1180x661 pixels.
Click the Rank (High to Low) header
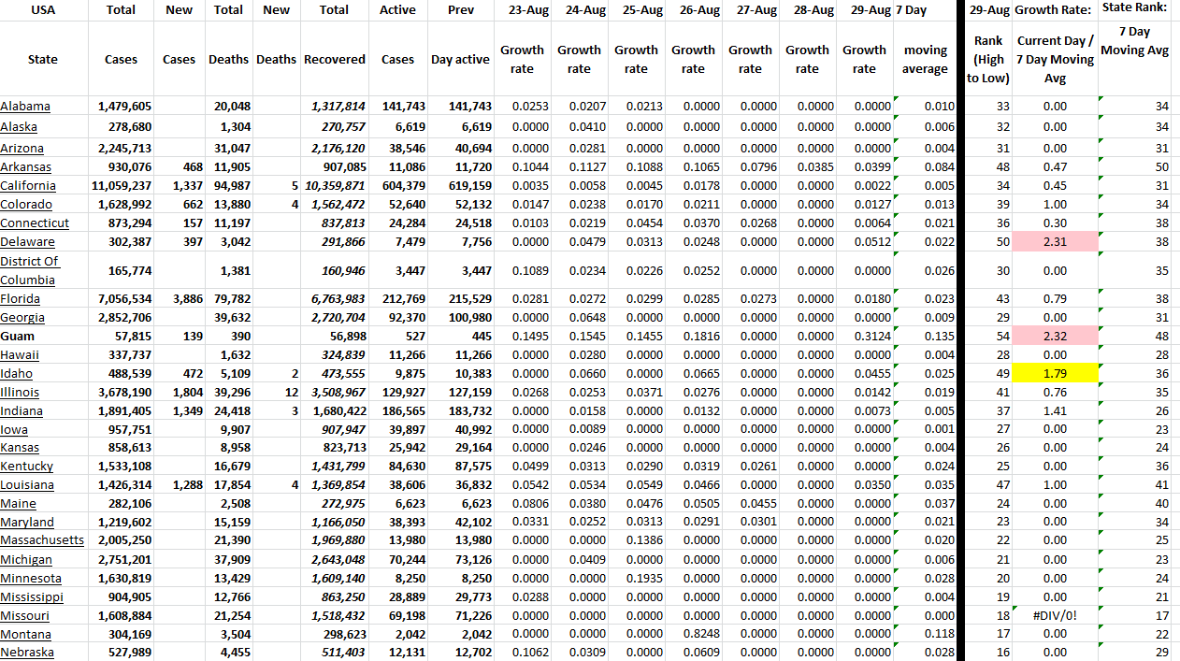coord(988,59)
